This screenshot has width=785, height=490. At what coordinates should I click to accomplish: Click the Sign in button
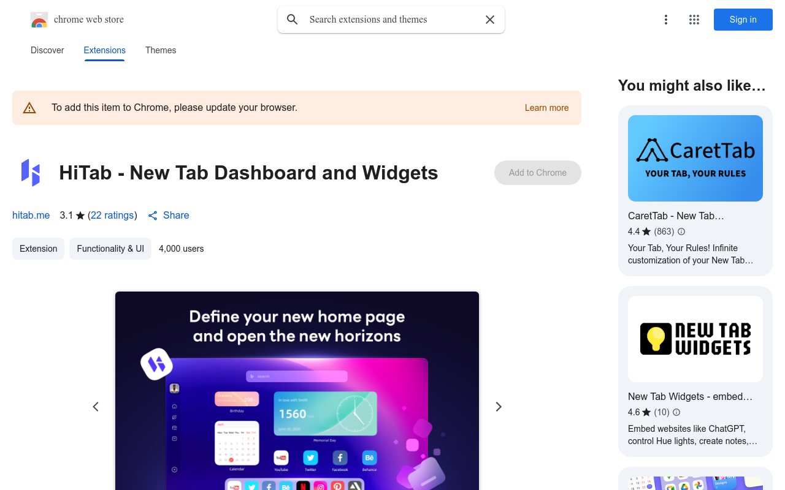(743, 20)
